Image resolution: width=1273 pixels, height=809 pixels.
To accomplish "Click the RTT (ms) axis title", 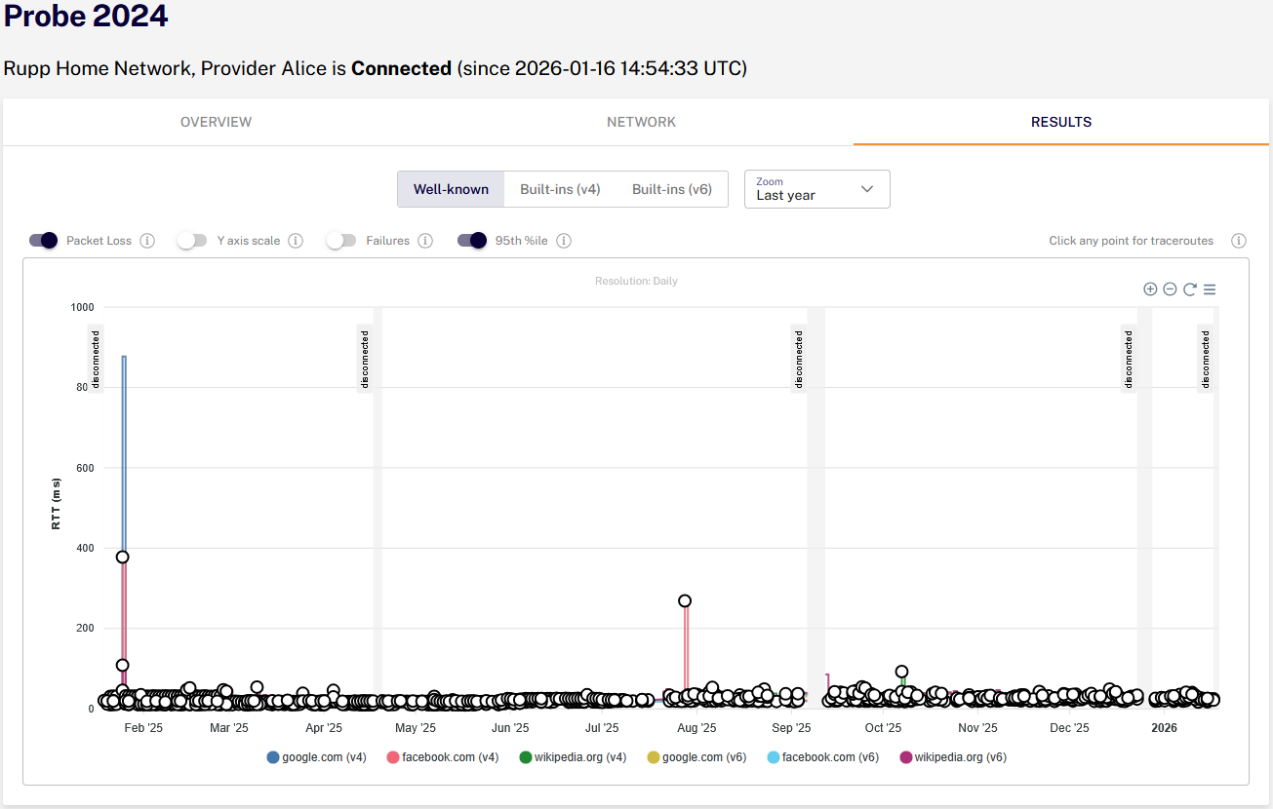I will tap(57, 504).
